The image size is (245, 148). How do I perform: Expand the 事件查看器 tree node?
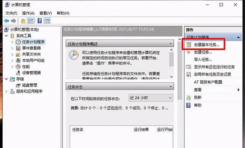click(x=12, y=48)
